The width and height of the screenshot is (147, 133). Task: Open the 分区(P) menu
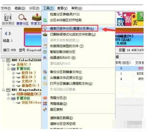coord(34,8)
